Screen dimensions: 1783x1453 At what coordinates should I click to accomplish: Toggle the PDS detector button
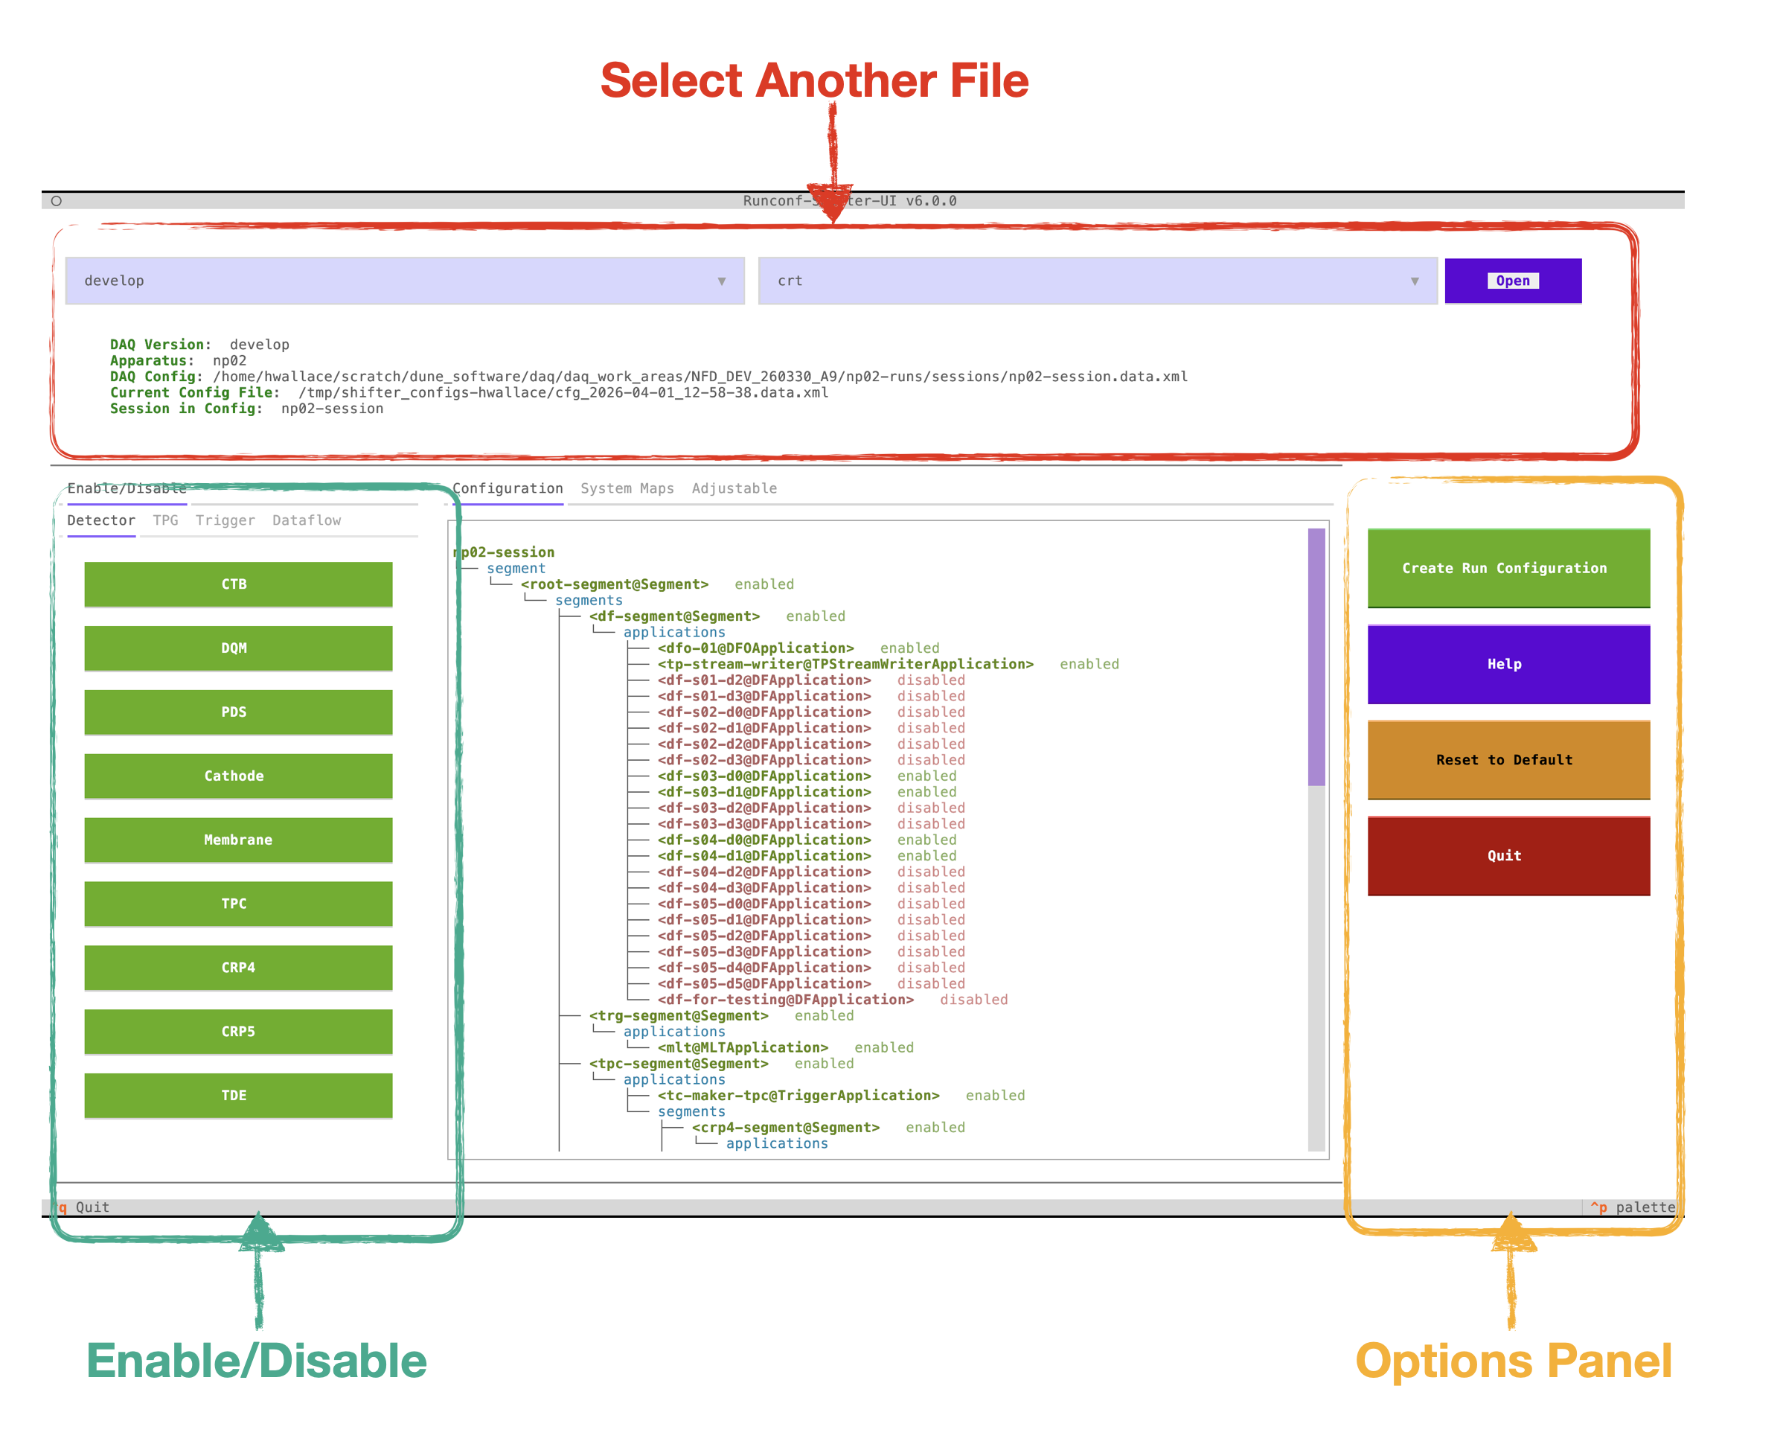click(x=238, y=712)
